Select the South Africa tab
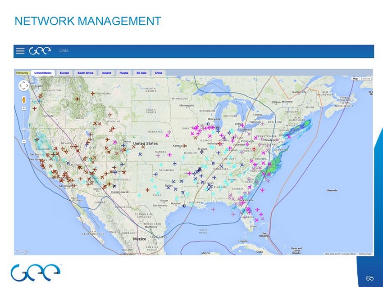383x287 pixels. pyautogui.click(x=85, y=72)
